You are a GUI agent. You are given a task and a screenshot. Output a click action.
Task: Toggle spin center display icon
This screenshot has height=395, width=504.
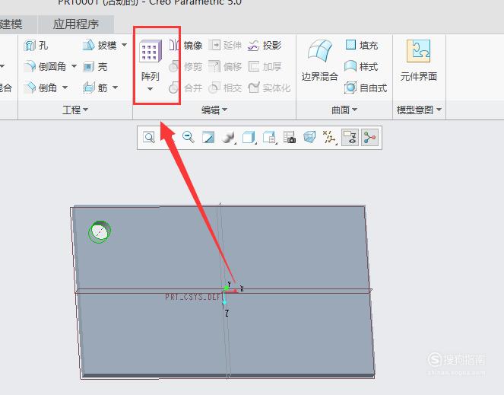[x=369, y=138]
